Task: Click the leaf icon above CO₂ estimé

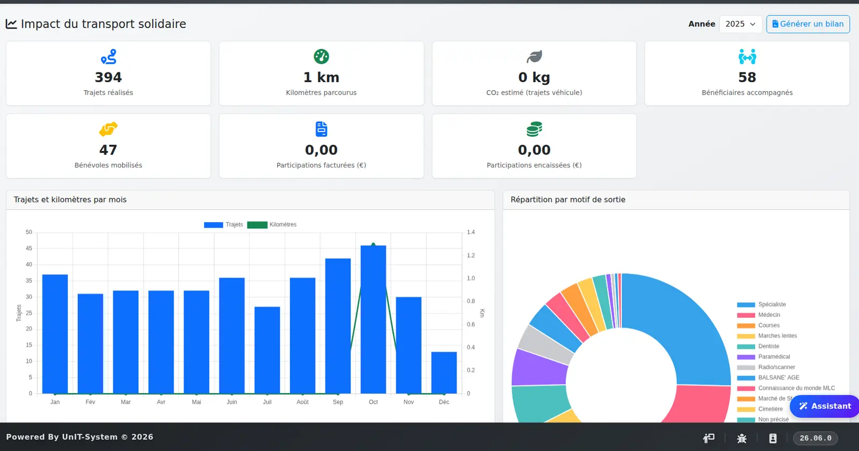Action: [534, 56]
